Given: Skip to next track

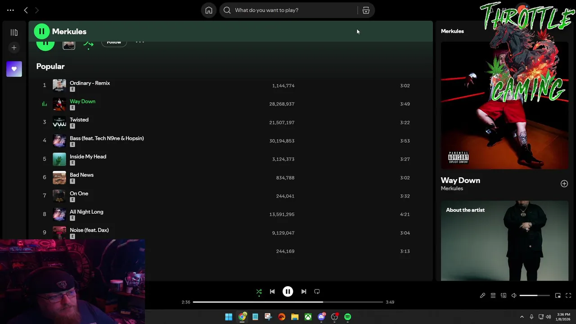Looking at the screenshot, I should [x=304, y=292].
